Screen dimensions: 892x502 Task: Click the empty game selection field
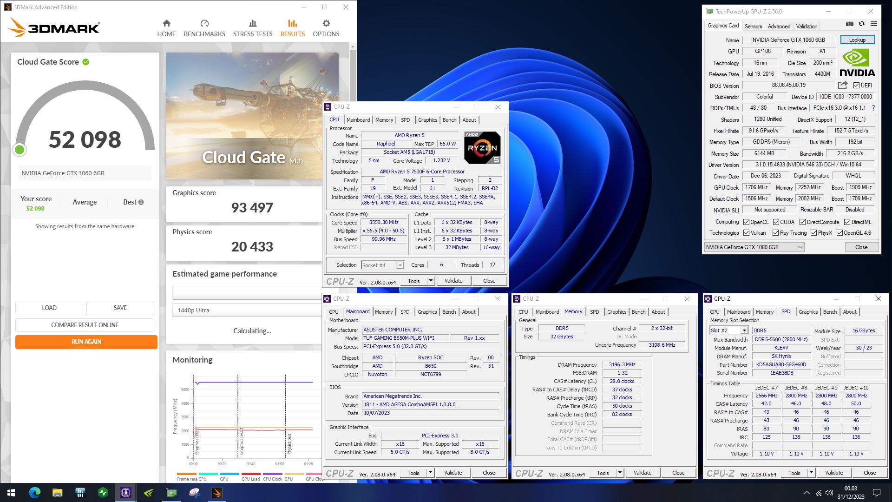[x=246, y=293]
